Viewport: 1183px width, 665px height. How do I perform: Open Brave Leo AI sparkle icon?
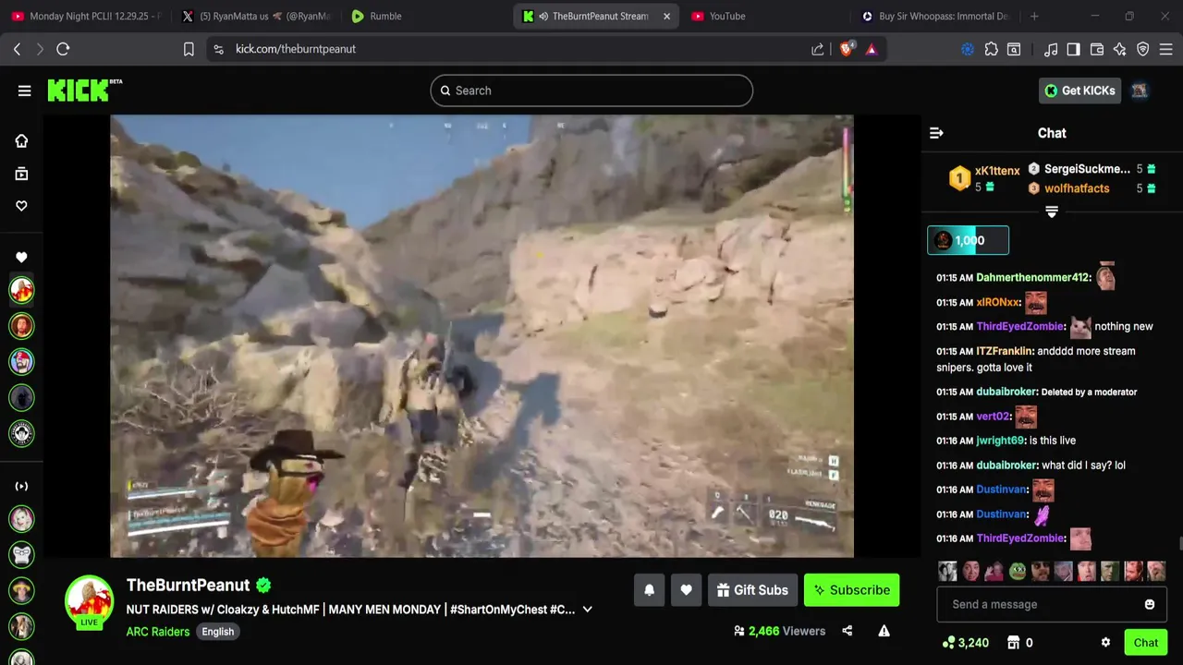click(x=1120, y=49)
